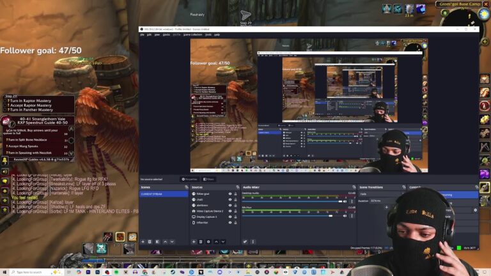The image size is (491, 276).
Task: Toggle visibility of the follow goal source
Action: [x=230, y=194]
